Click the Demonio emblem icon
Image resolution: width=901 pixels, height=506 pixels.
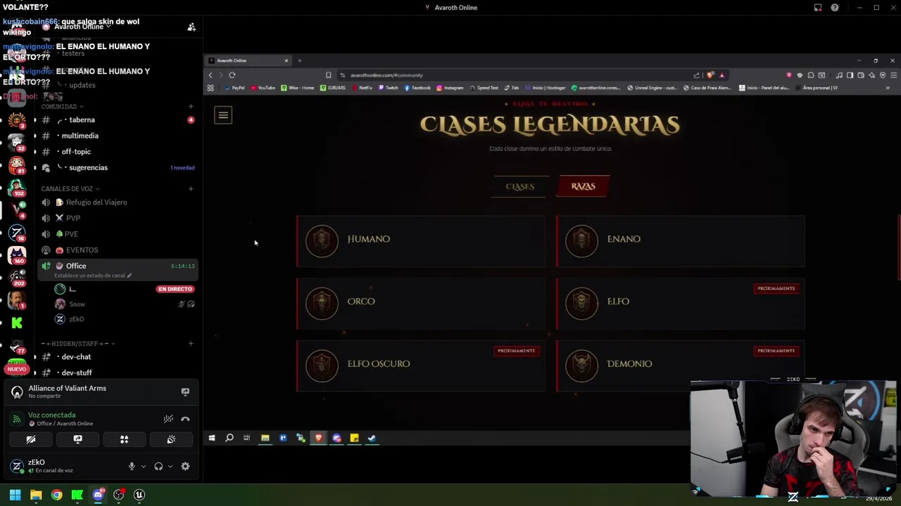pos(581,366)
